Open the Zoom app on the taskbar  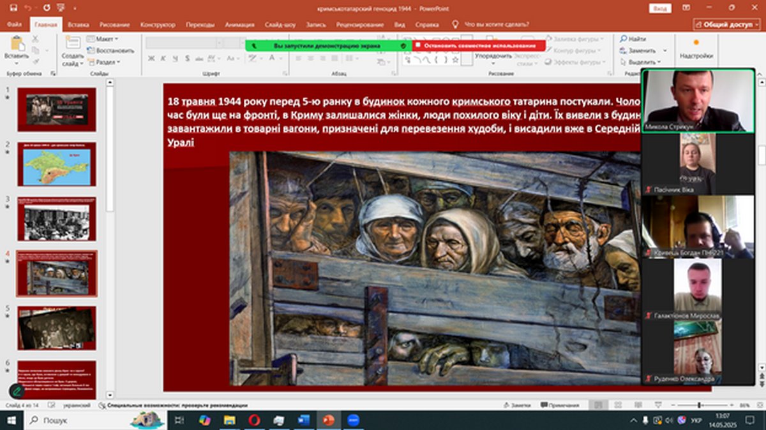pos(353,420)
